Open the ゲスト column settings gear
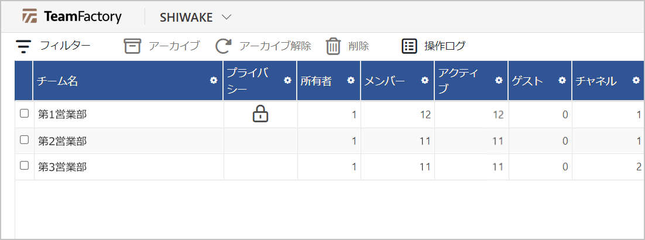 [x=562, y=81]
